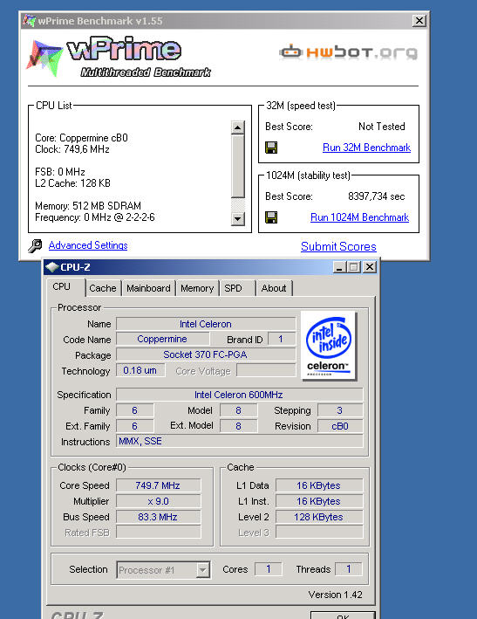Viewport: 477px width, 619px height.
Task: Click the Version 1.42 label
Action: click(335, 595)
